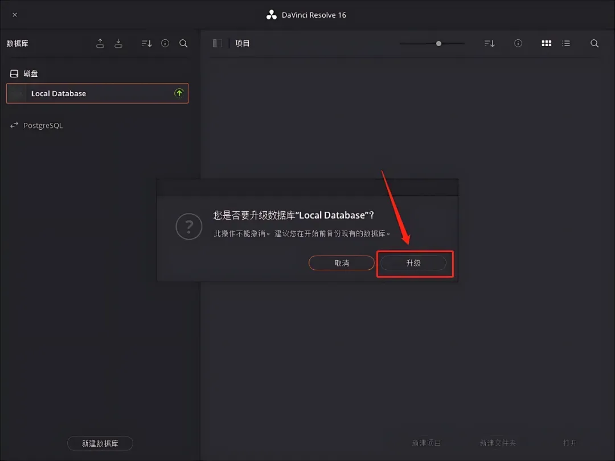Click the 取消 cancel button
The height and width of the screenshot is (461, 615).
pos(342,263)
